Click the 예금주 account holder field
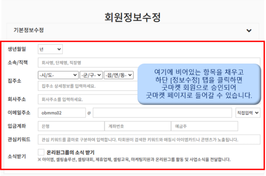 click(x=204, y=126)
